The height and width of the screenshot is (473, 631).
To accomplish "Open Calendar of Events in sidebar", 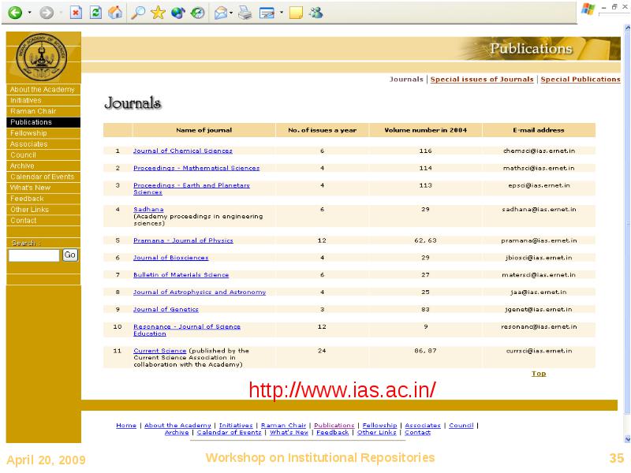I will coord(43,177).
